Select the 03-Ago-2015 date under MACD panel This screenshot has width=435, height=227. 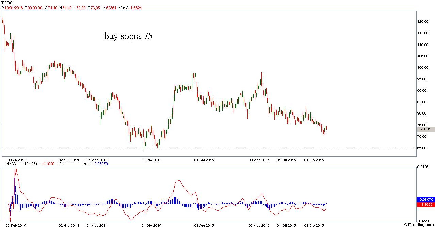(x=259, y=225)
